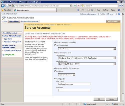Select the Windows service radio button
Screen dimensions: 125x106
coord(55,45)
